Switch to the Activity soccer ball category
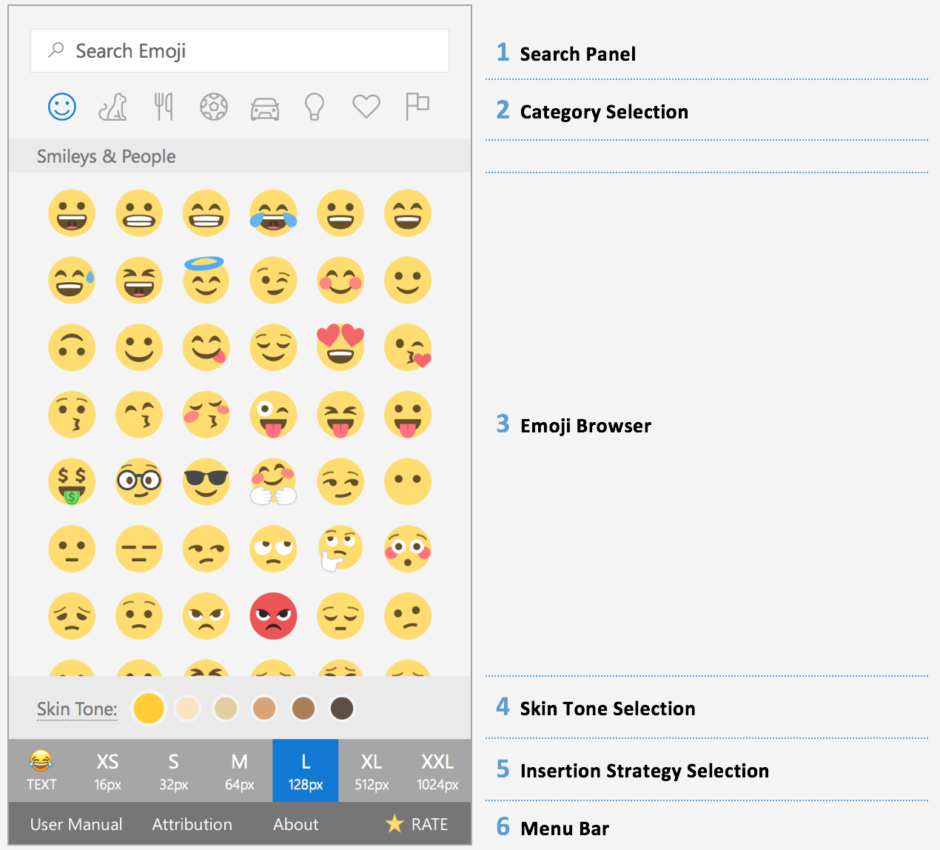The height and width of the screenshot is (850, 940). pyautogui.click(x=214, y=107)
